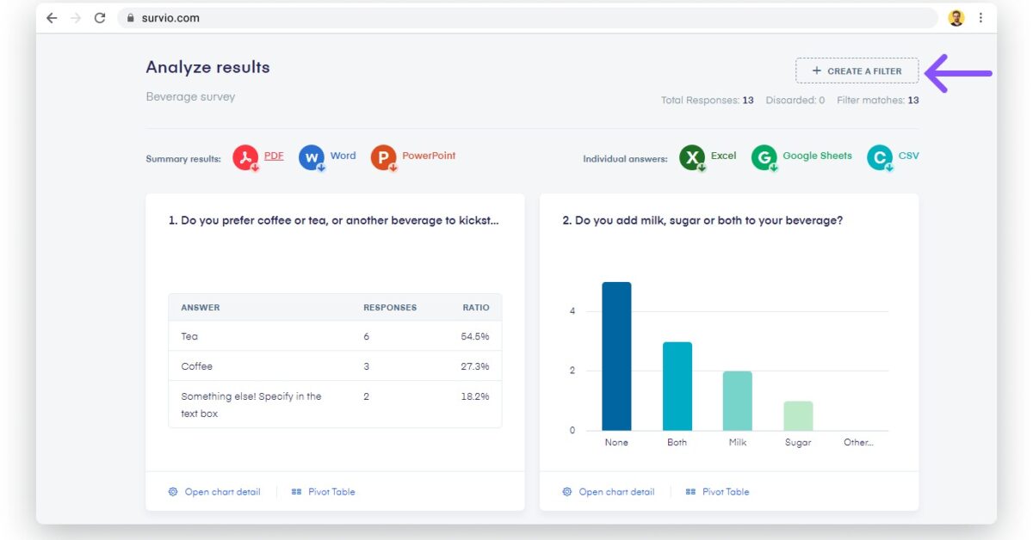Export individual answers via Excel icon
The width and height of the screenshot is (1033, 540).
692,157
